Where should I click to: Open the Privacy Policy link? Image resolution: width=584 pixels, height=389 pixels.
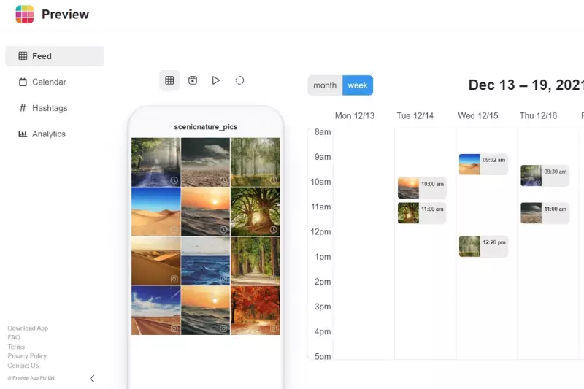(27, 356)
